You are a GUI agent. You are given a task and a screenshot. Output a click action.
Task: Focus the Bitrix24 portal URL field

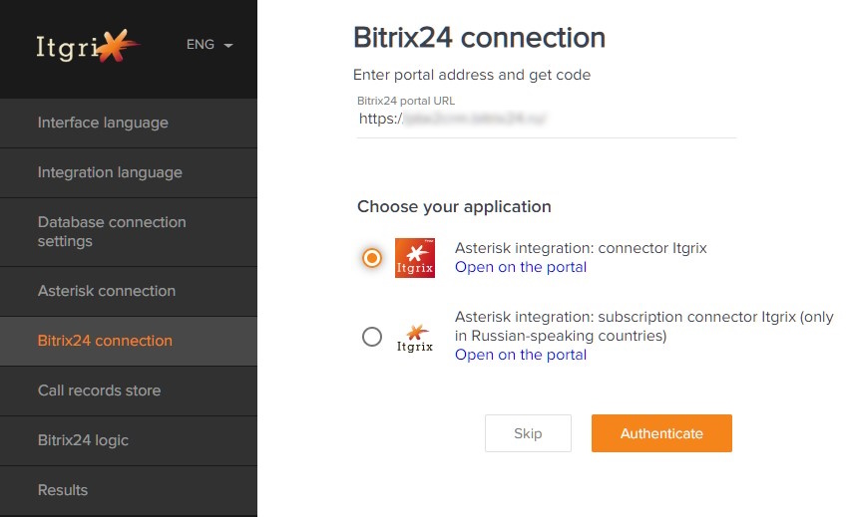(x=547, y=120)
